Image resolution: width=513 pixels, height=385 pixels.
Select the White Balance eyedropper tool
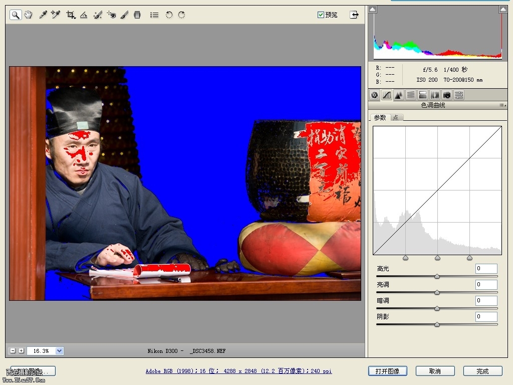(x=43, y=15)
